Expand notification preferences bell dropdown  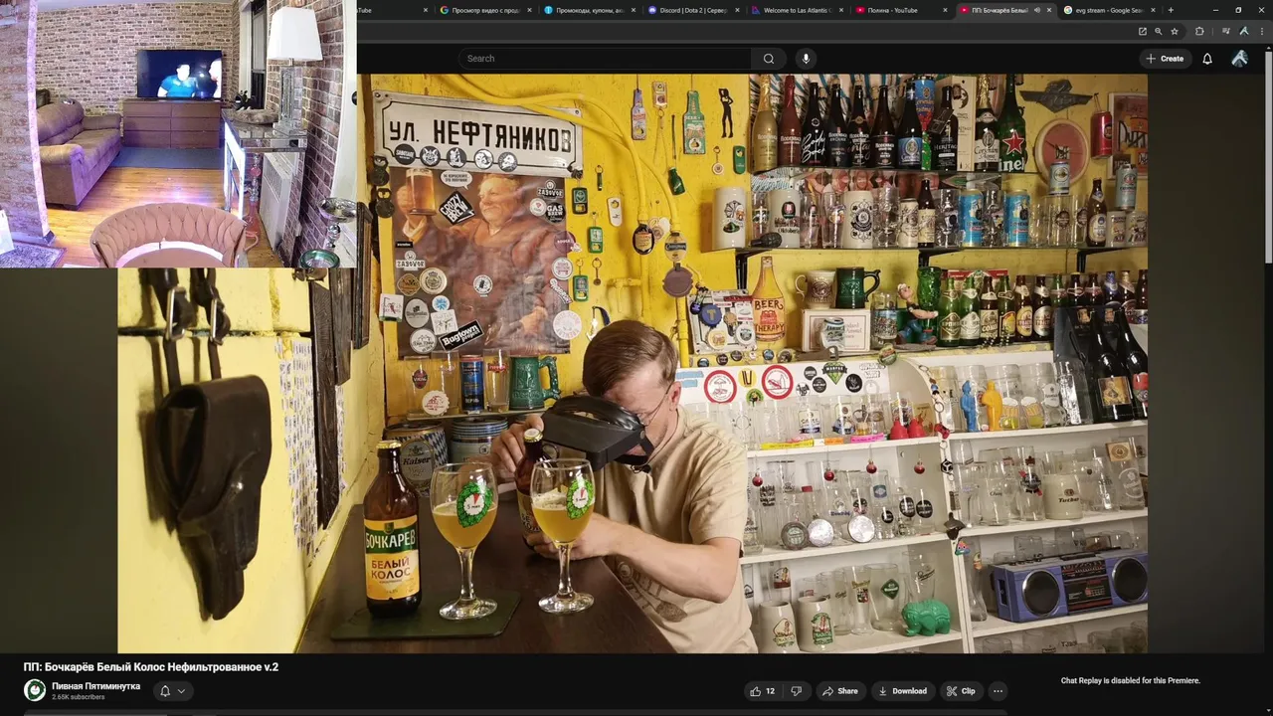tap(173, 691)
